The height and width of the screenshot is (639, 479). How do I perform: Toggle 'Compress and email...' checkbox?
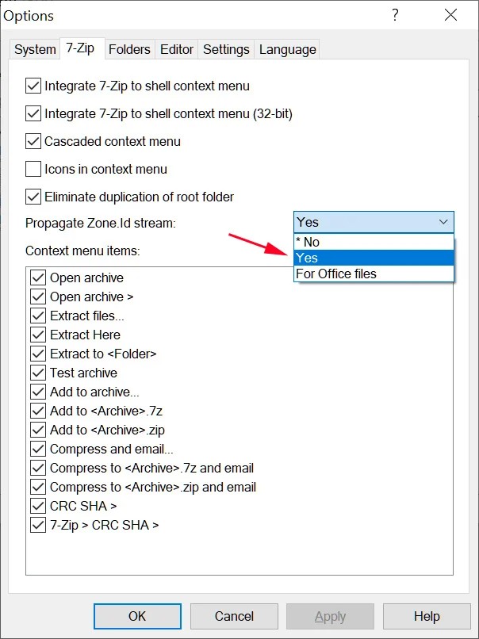point(38,449)
